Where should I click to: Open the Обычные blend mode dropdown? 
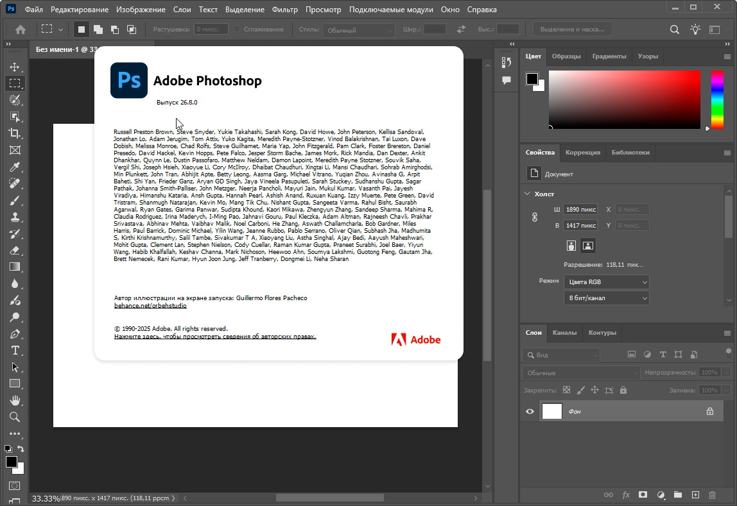(581, 373)
